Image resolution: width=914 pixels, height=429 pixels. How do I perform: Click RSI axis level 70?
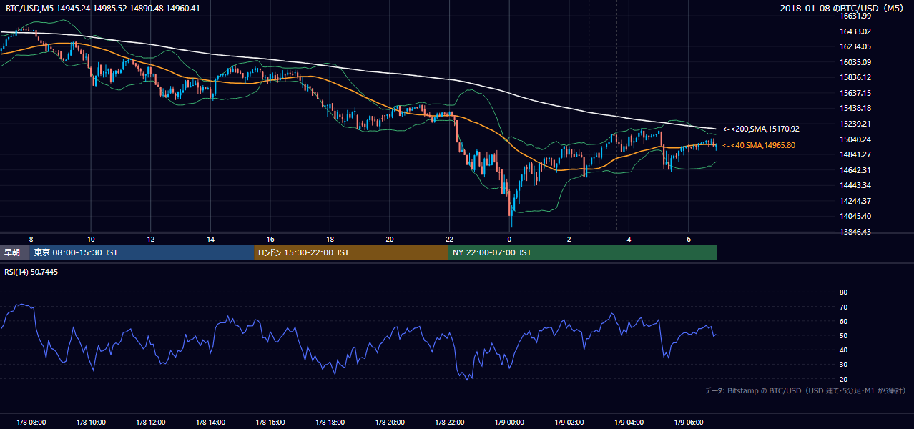point(843,307)
